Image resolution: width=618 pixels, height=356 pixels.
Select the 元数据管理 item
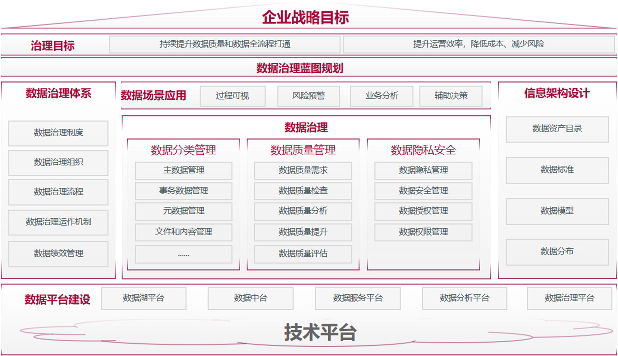point(184,211)
